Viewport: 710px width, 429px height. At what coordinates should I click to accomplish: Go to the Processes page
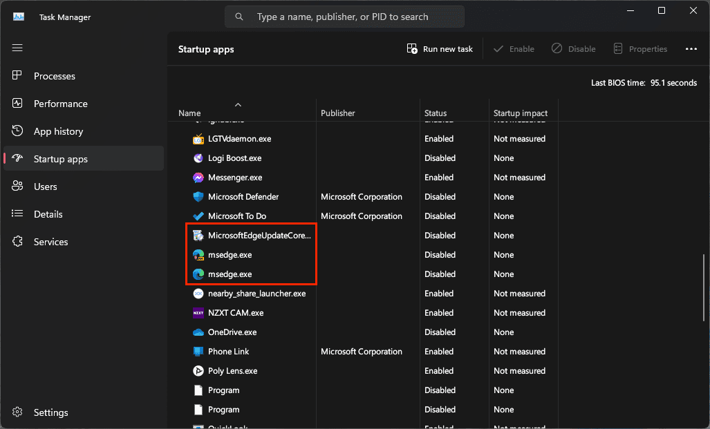(x=84, y=76)
